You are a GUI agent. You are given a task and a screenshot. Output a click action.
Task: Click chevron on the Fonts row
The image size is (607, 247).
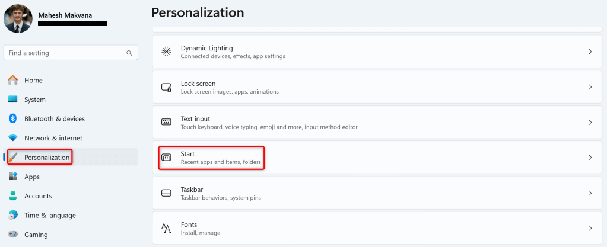[590, 228]
